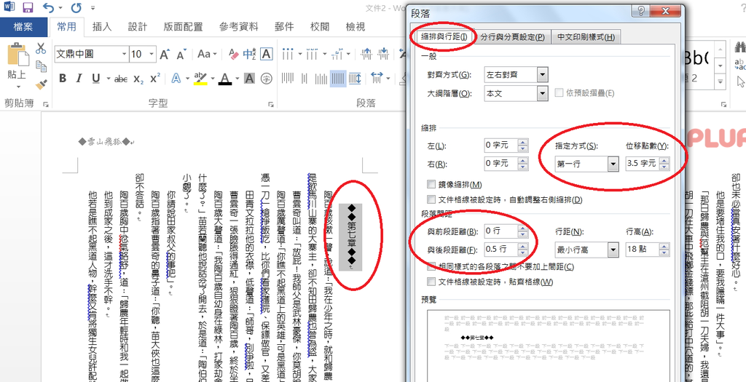
Task: Insert an enclosed character with the circled 字
Action: (267, 79)
